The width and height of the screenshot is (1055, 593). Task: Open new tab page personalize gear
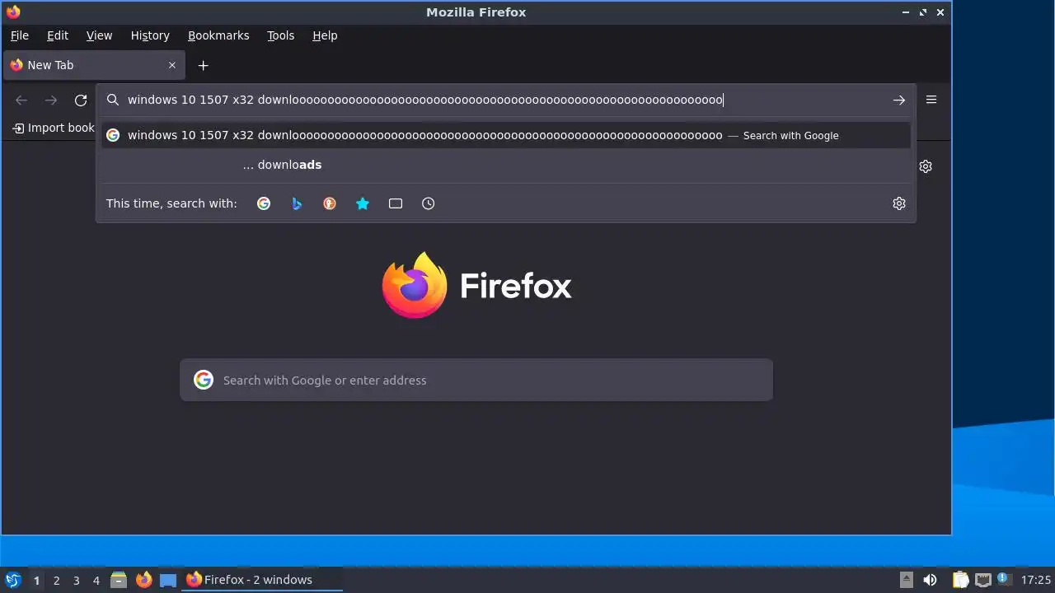pyautogui.click(x=926, y=166)
